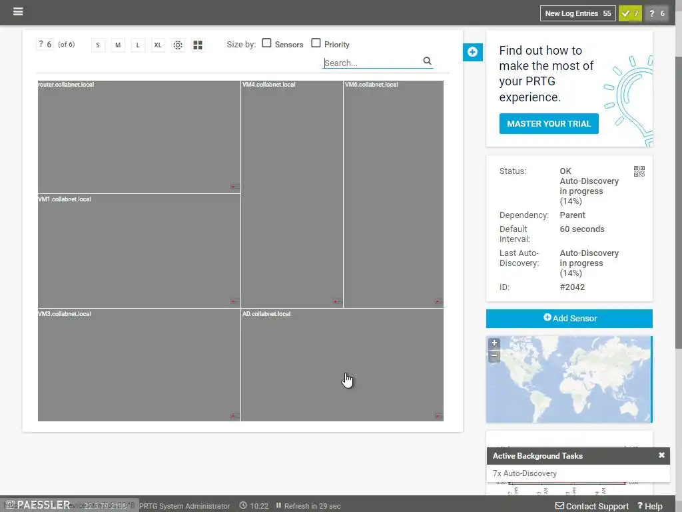Switch to treemap grid view icon
The height and width of the screenshot is (512, 682).
coord(198,45)
